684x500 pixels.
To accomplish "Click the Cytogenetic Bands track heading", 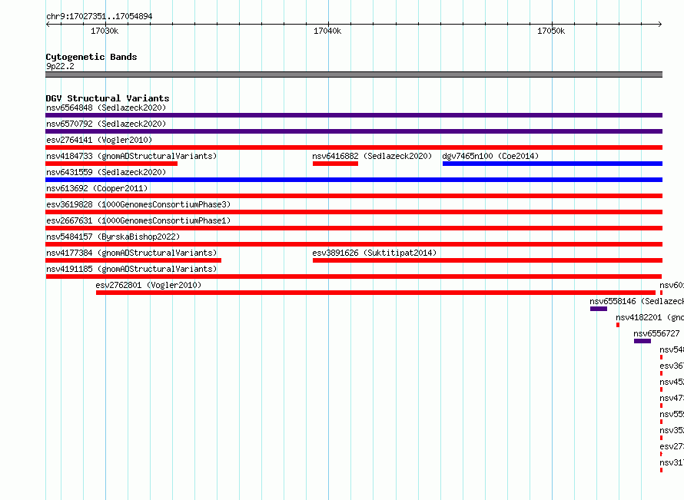I will [91, 57].
